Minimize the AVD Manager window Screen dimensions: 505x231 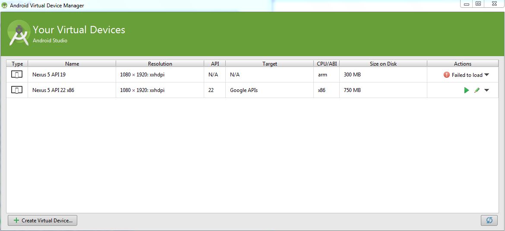click(x=466, y=4)
